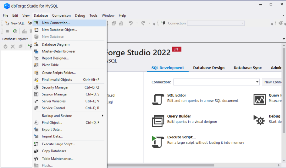This screenshot has width=286, height=168.
Task: Open Execute Script link text
Action: coord(182,137)
